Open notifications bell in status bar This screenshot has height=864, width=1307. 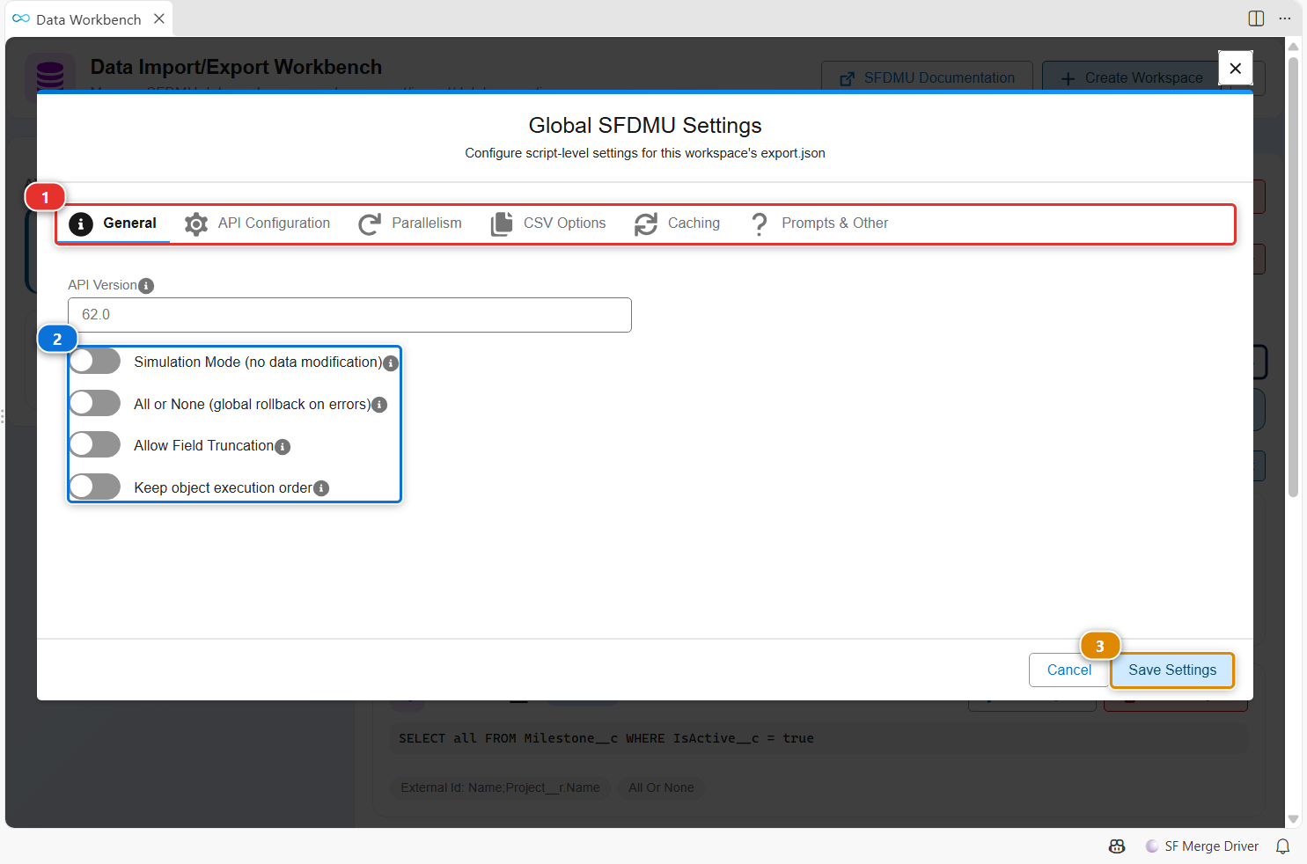1283,846
